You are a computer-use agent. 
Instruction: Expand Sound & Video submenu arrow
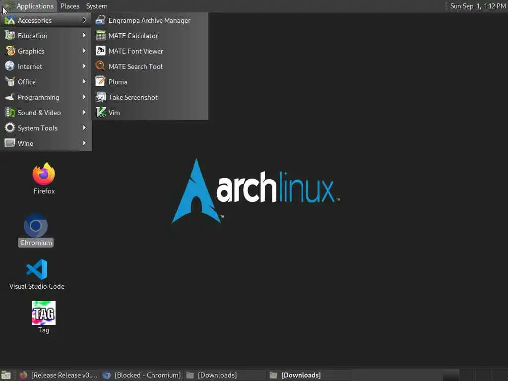84,113
